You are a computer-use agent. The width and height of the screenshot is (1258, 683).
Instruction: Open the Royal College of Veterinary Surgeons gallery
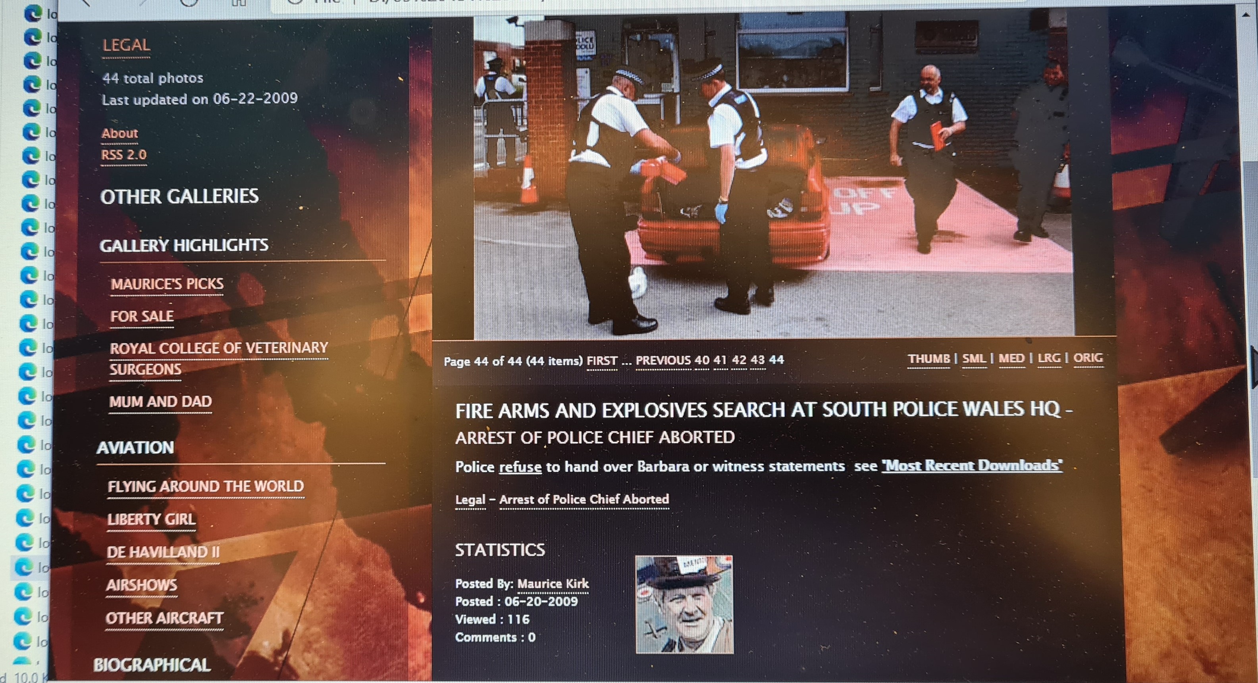click(218, 348)
